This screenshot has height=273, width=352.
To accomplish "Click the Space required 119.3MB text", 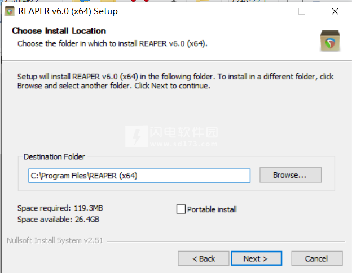I will 60,208.
